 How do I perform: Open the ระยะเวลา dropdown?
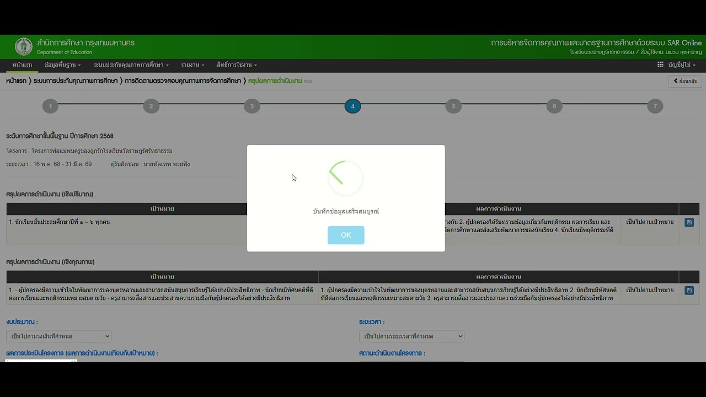click(411, 336)
